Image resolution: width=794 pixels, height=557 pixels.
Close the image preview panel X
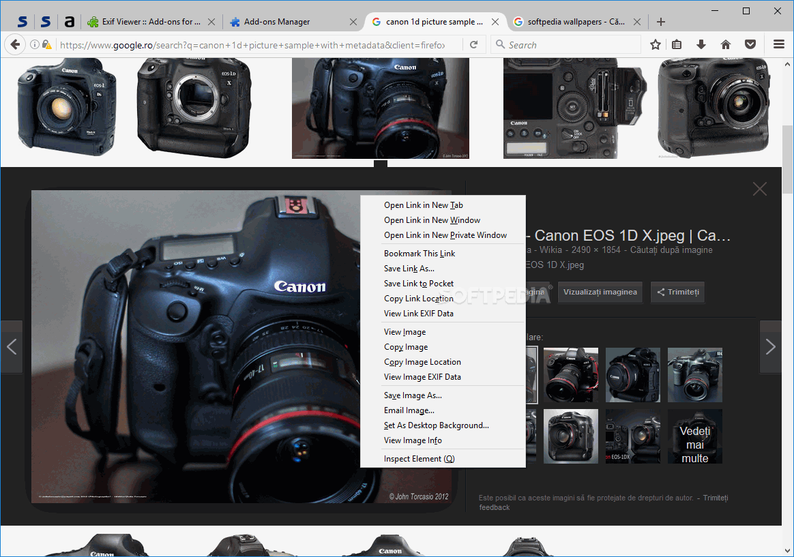pos(760,189)
